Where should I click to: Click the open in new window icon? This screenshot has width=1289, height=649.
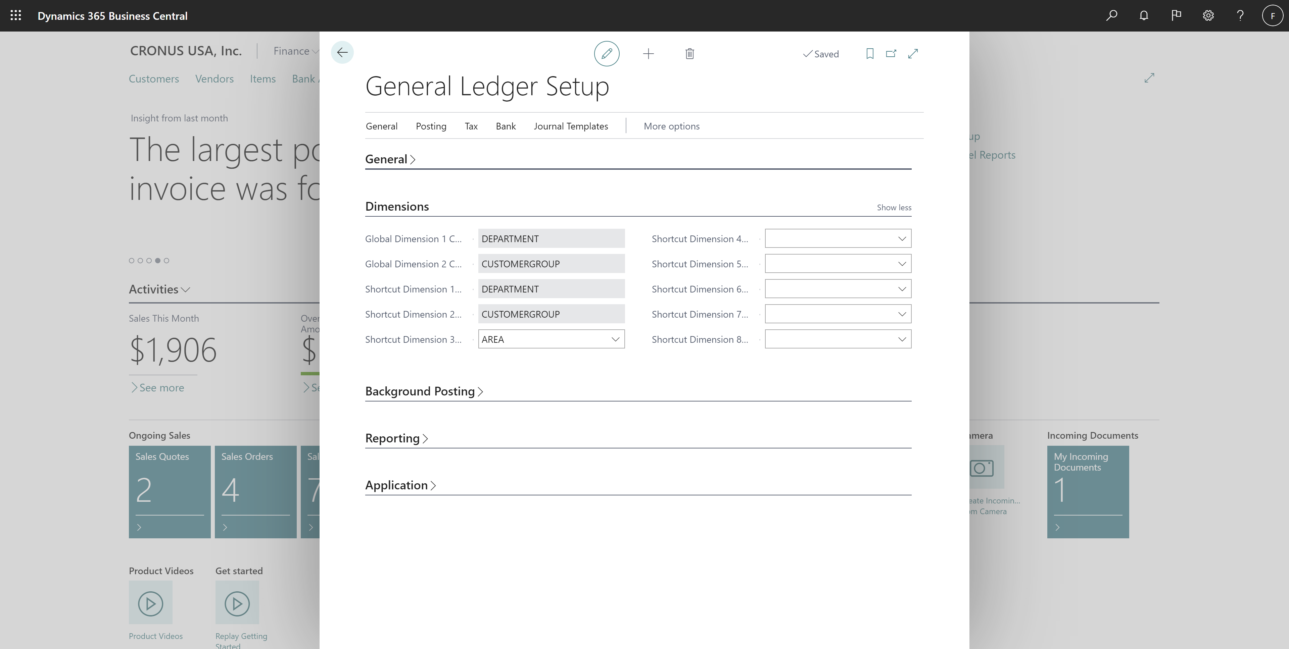pyautogui.click(x=891, y=53)
